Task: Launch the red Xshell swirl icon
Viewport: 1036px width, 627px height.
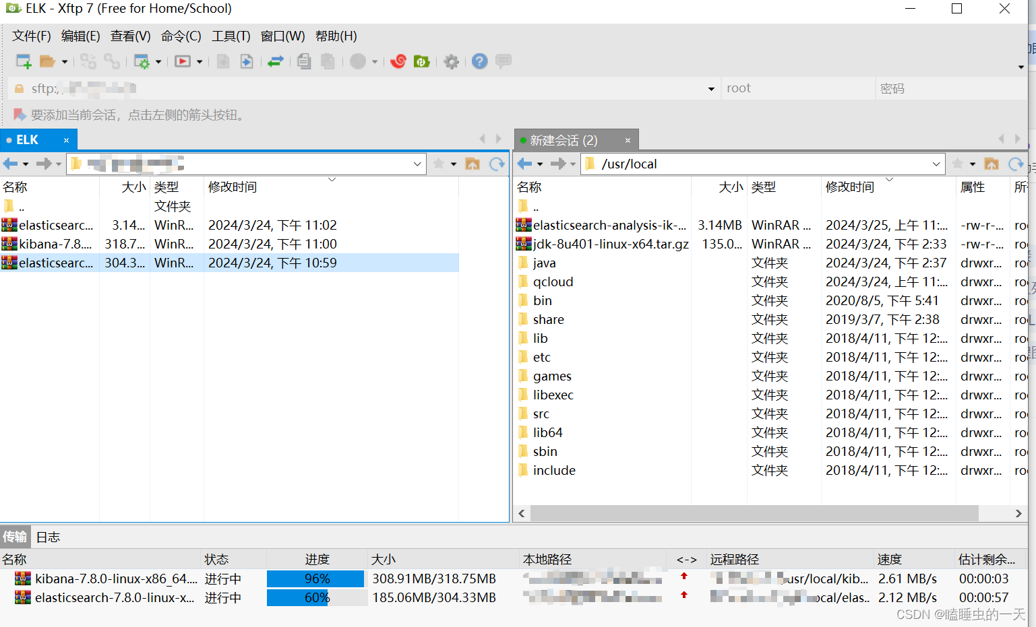Action: (398, 61)
